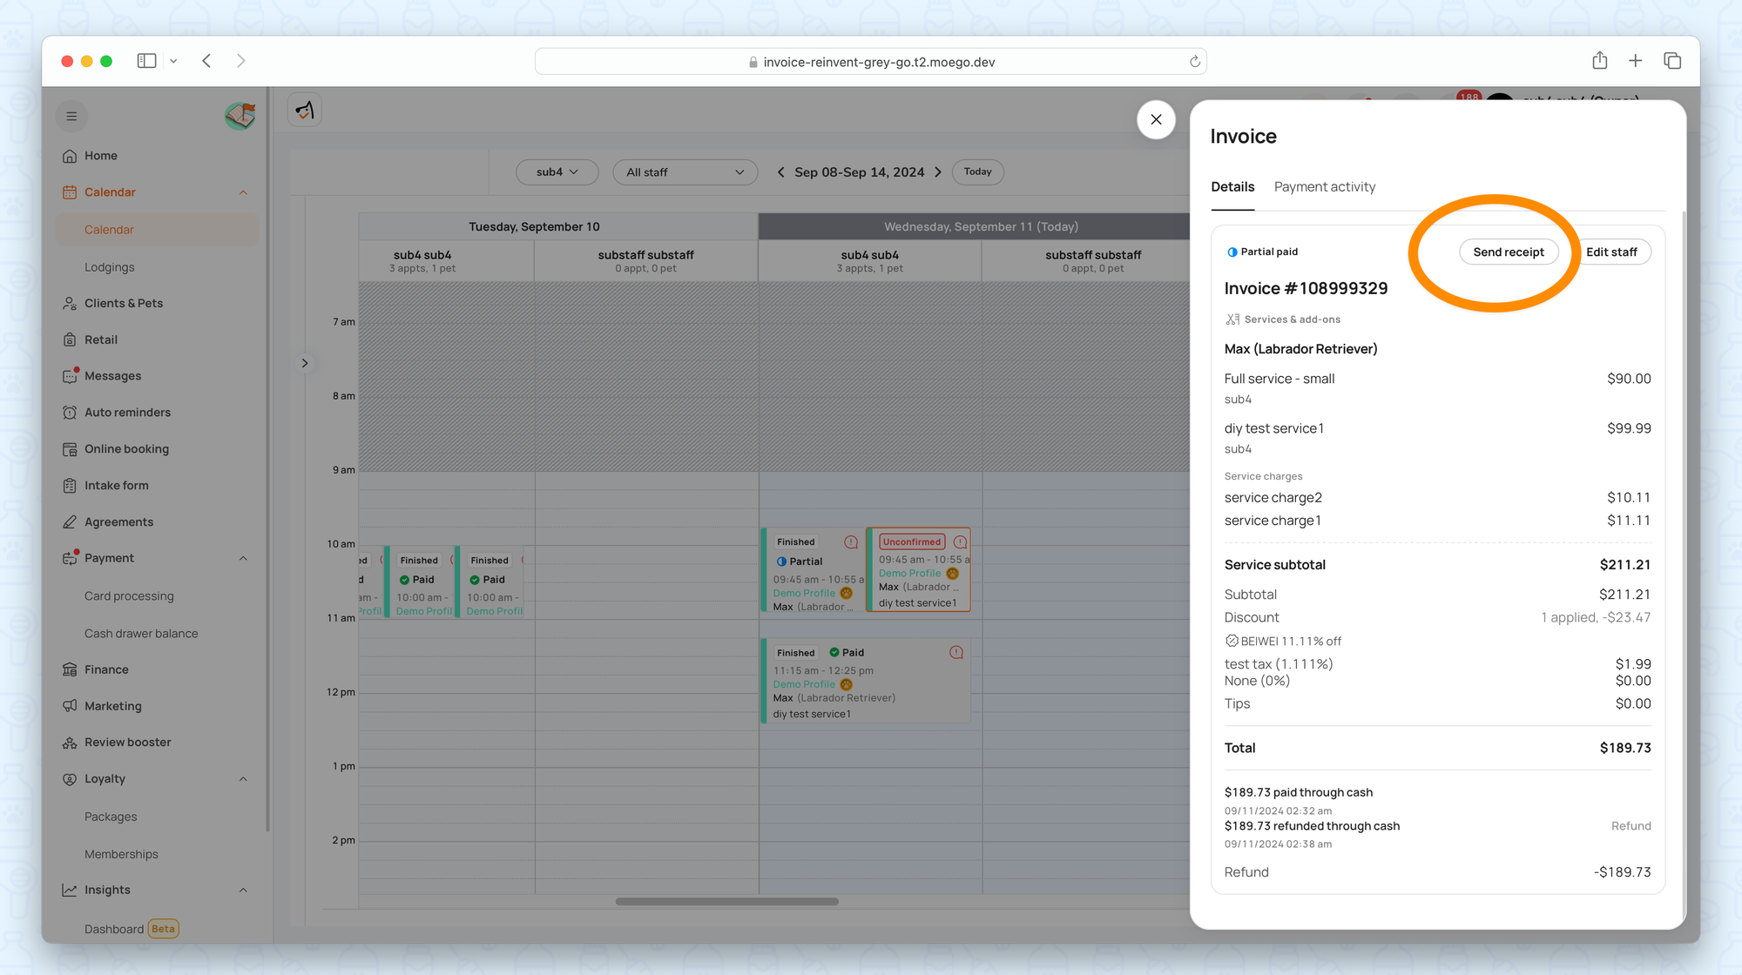Collapse the Payment sidebar section
The image size is (1742, 975).
(x=243, y=559)
